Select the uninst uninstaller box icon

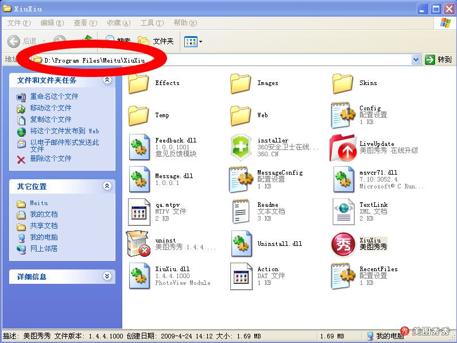(x=138, y=244)
